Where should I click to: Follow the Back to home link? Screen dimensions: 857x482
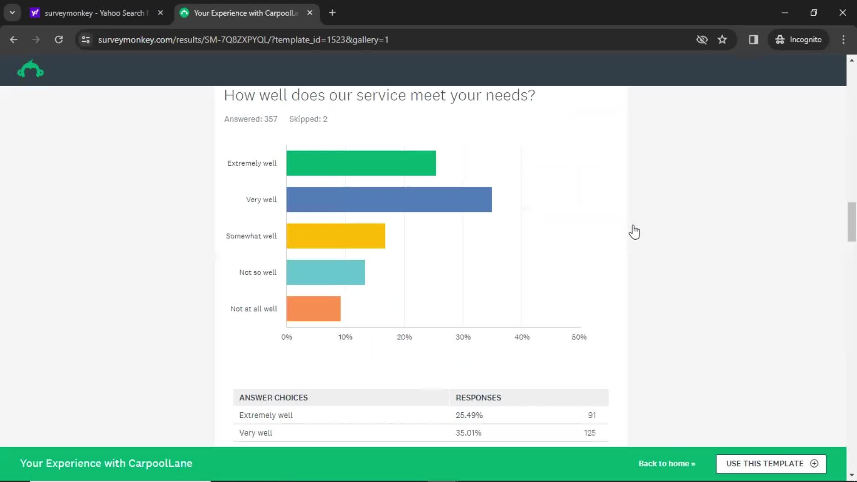point(667,464)
